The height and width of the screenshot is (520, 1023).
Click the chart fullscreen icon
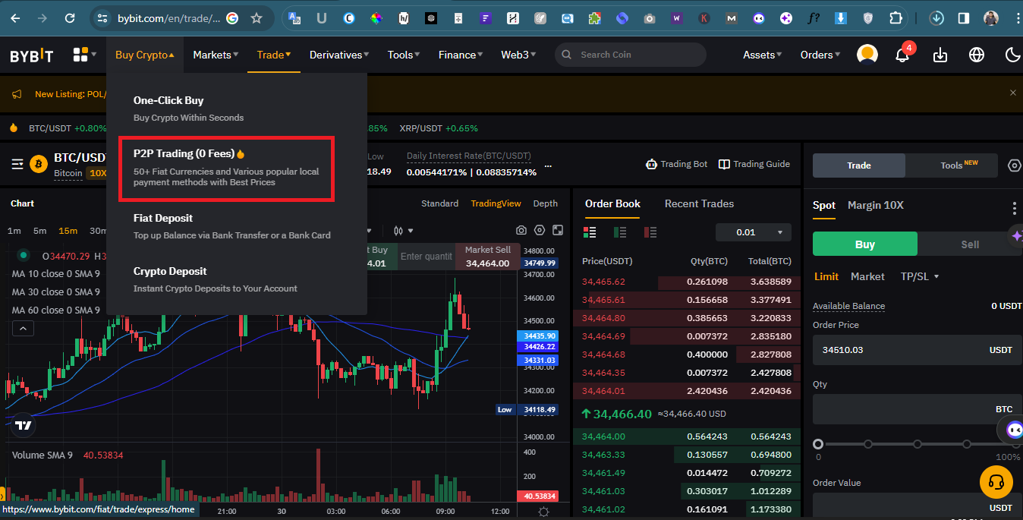tap(558, 230)
